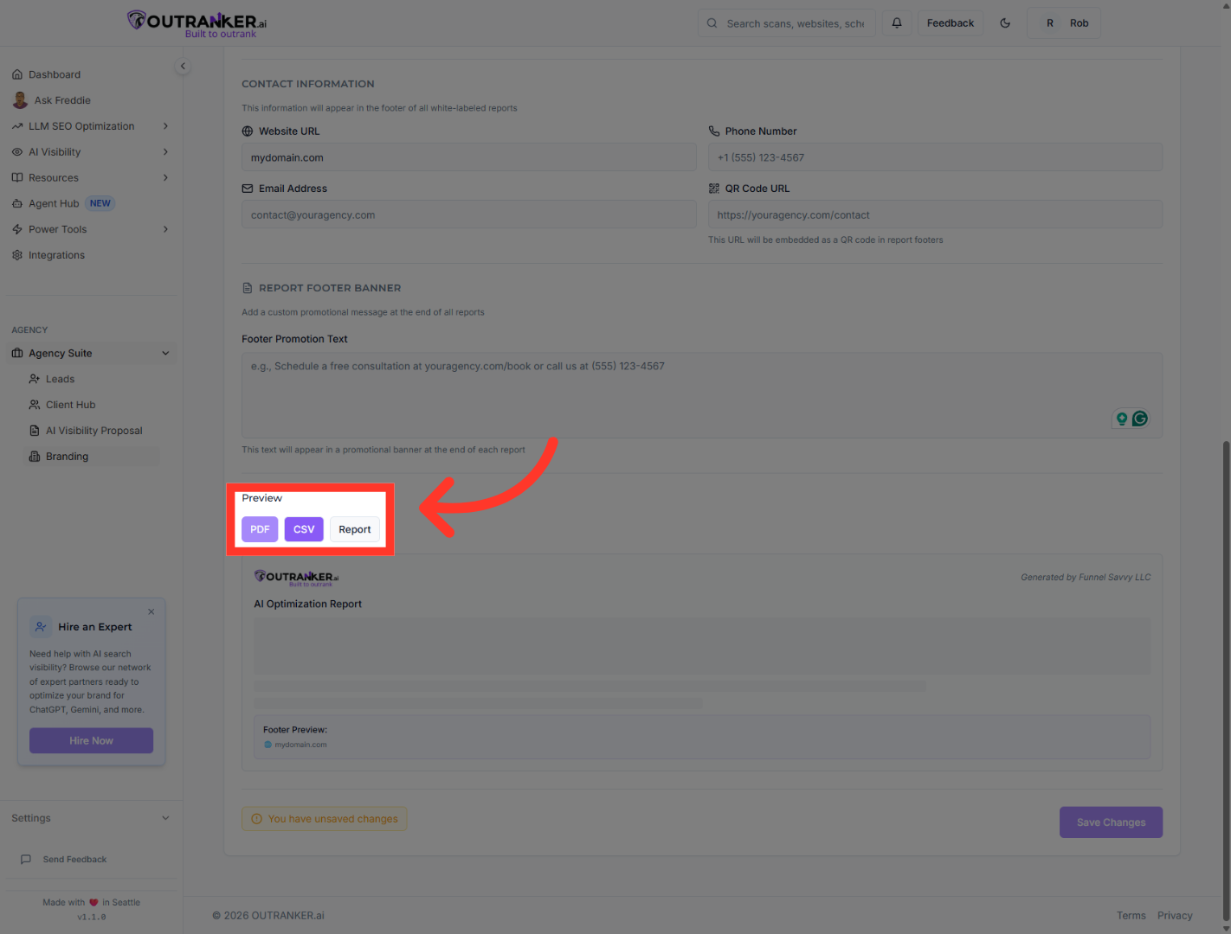
Task: Expand LLM SEO Optimization
Action: coord(81,125)
